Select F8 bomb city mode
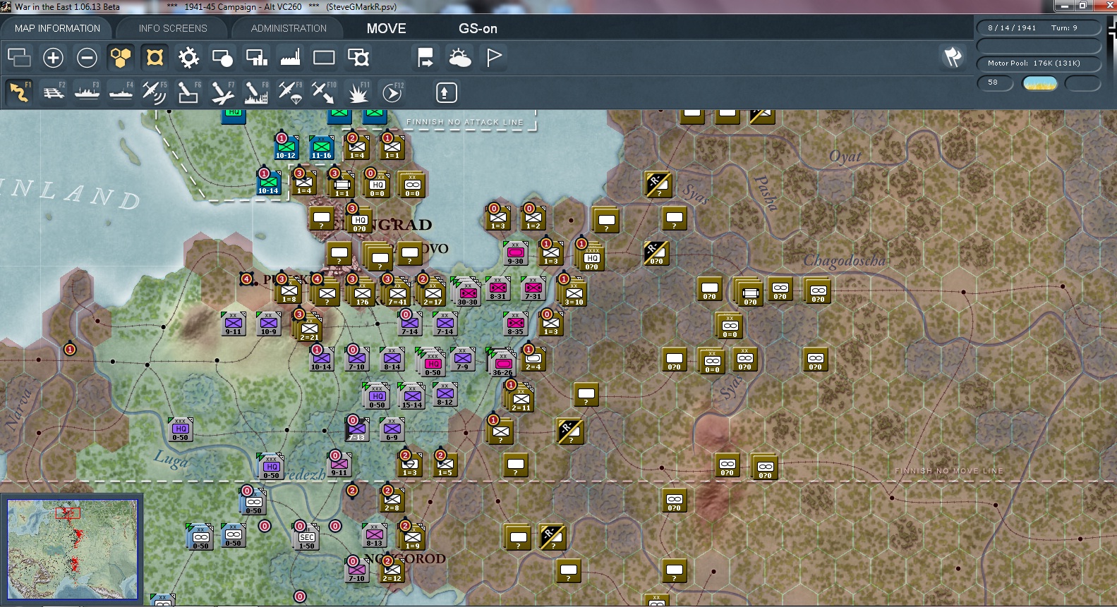 256,92
